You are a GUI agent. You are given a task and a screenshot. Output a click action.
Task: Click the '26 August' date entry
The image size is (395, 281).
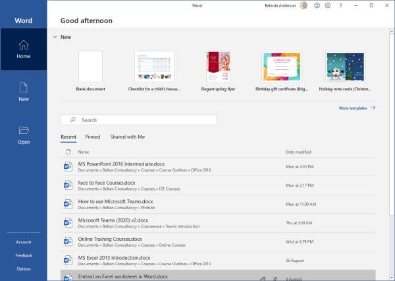pyautogui.click(x=294, y=261)
